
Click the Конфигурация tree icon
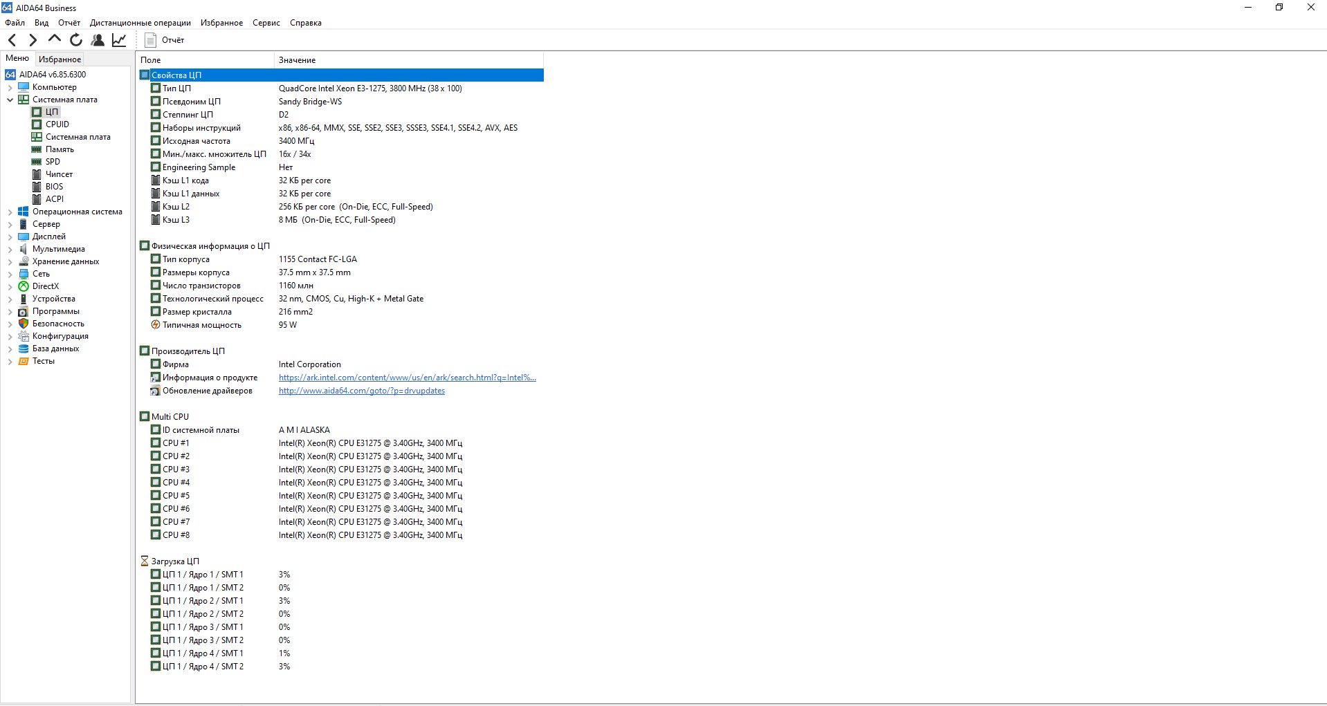click(x=24, y=336)
